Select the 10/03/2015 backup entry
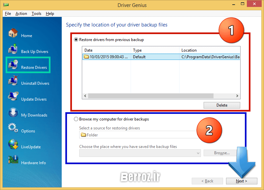Viewport: 264px width, 190px height. coord(106,57)
